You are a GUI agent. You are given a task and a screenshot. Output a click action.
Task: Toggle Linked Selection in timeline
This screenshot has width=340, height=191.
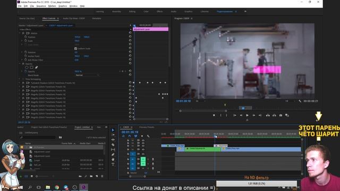click(136, 136)
